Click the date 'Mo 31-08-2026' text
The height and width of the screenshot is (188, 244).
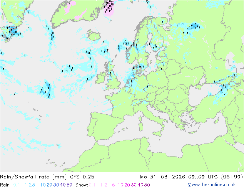click(x=162, y=177)
